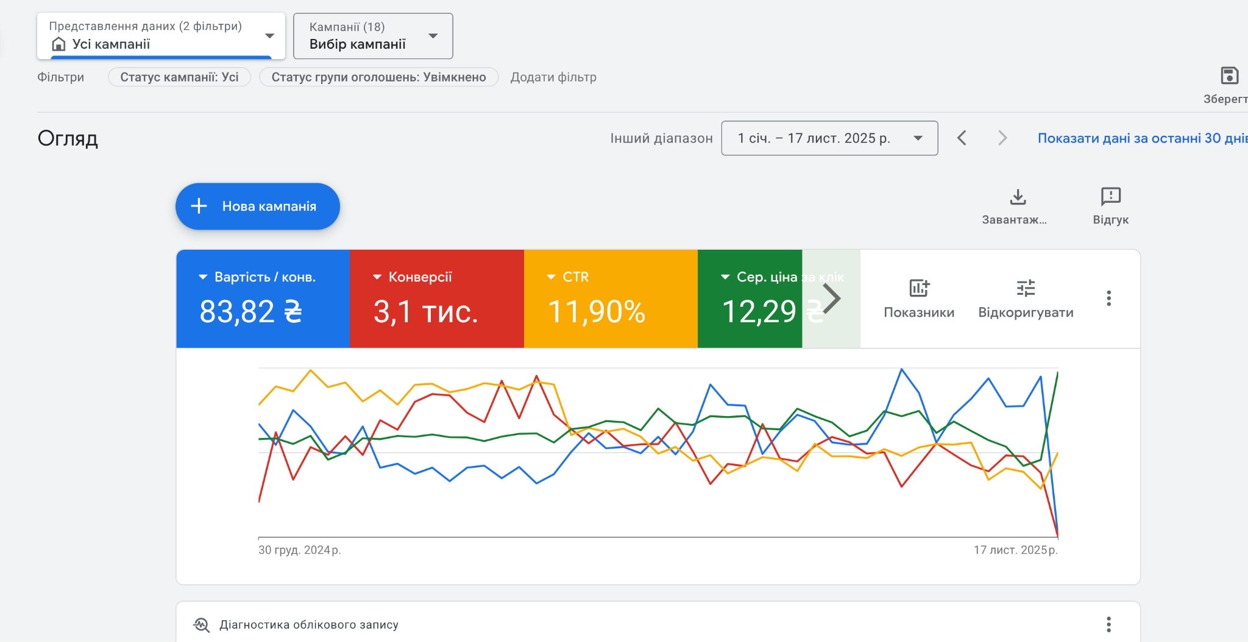Click the Download (Завантаж...) icon
Image resolution: width=1248 pixels, height=642 pixels.
click(x=1018, y=197)
